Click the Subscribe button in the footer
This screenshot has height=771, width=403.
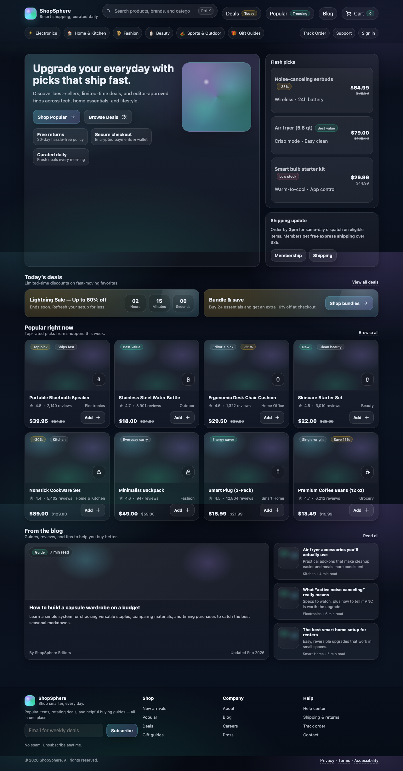[x=122, y=731]
